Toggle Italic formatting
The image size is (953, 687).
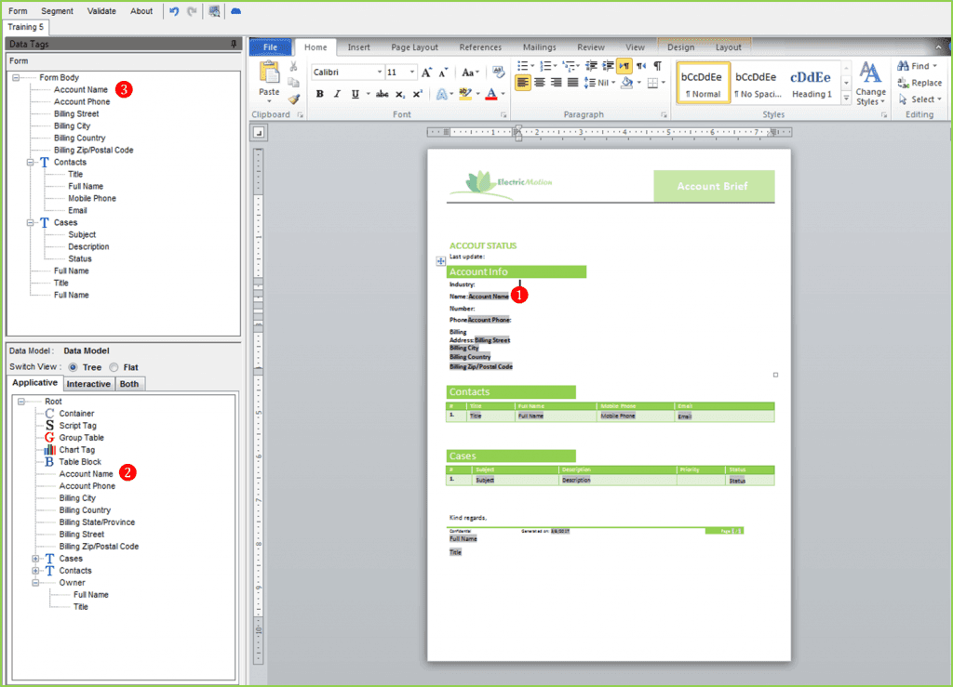[x=337, y=94]
